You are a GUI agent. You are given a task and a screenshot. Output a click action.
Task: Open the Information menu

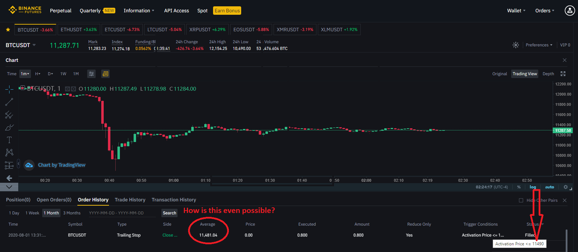tap(139, 11)
